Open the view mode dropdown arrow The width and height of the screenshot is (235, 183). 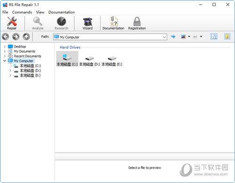(189, 37)
